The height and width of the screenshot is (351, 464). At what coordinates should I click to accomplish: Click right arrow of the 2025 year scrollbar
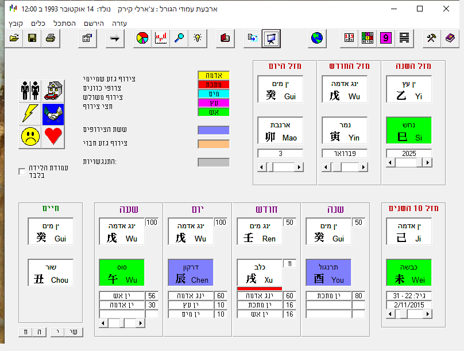pyautogui.click(x=427, y=163)
